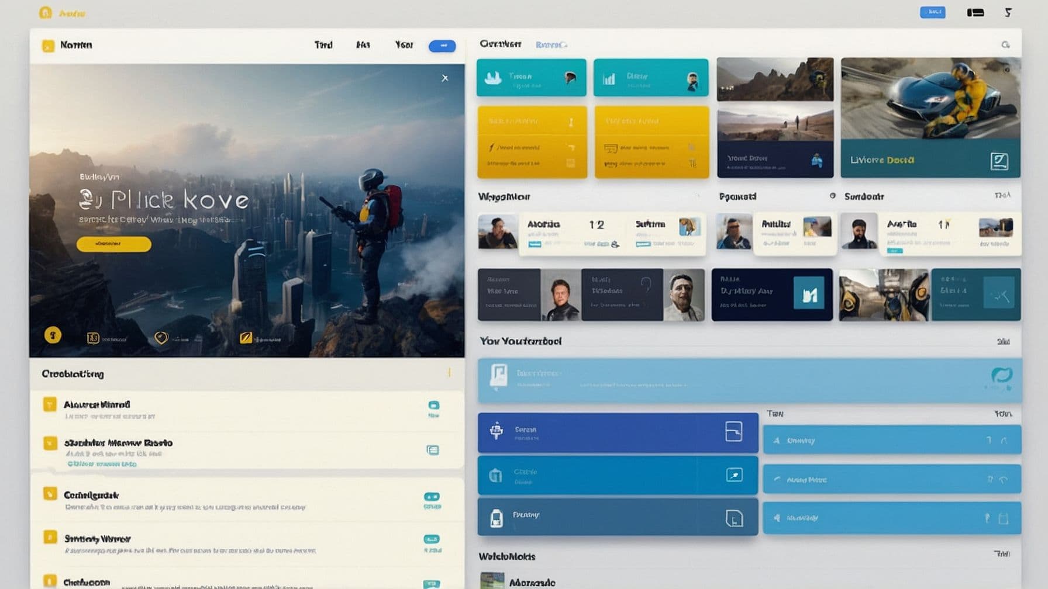
Task: Open the Moraesdc thumbnail
Action: tap(492, 580)
